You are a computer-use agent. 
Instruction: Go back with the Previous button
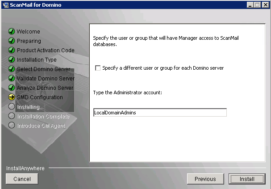[205, 179]
